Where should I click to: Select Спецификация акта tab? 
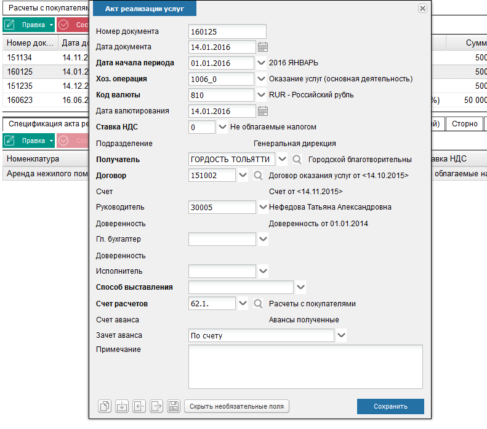pos(47,124)
